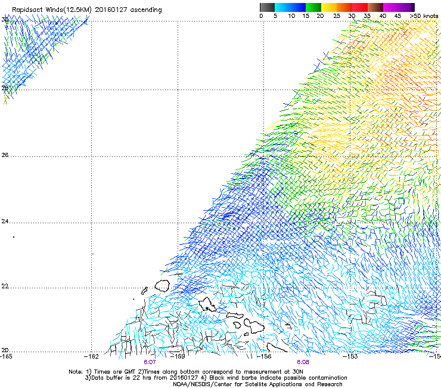Viewport: 441px width, 388px height.
Task: Click the brown 35-40 knots legend segment
Action: [375, 7]
